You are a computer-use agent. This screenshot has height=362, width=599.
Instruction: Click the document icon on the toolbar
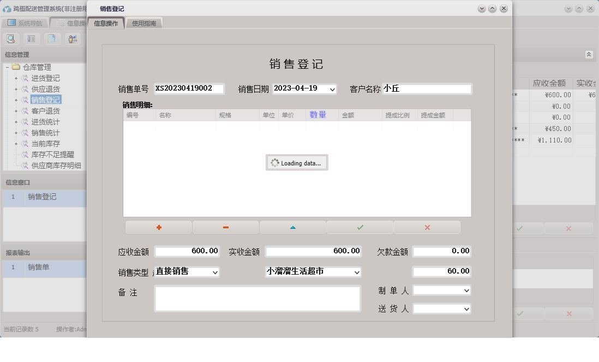52,39
